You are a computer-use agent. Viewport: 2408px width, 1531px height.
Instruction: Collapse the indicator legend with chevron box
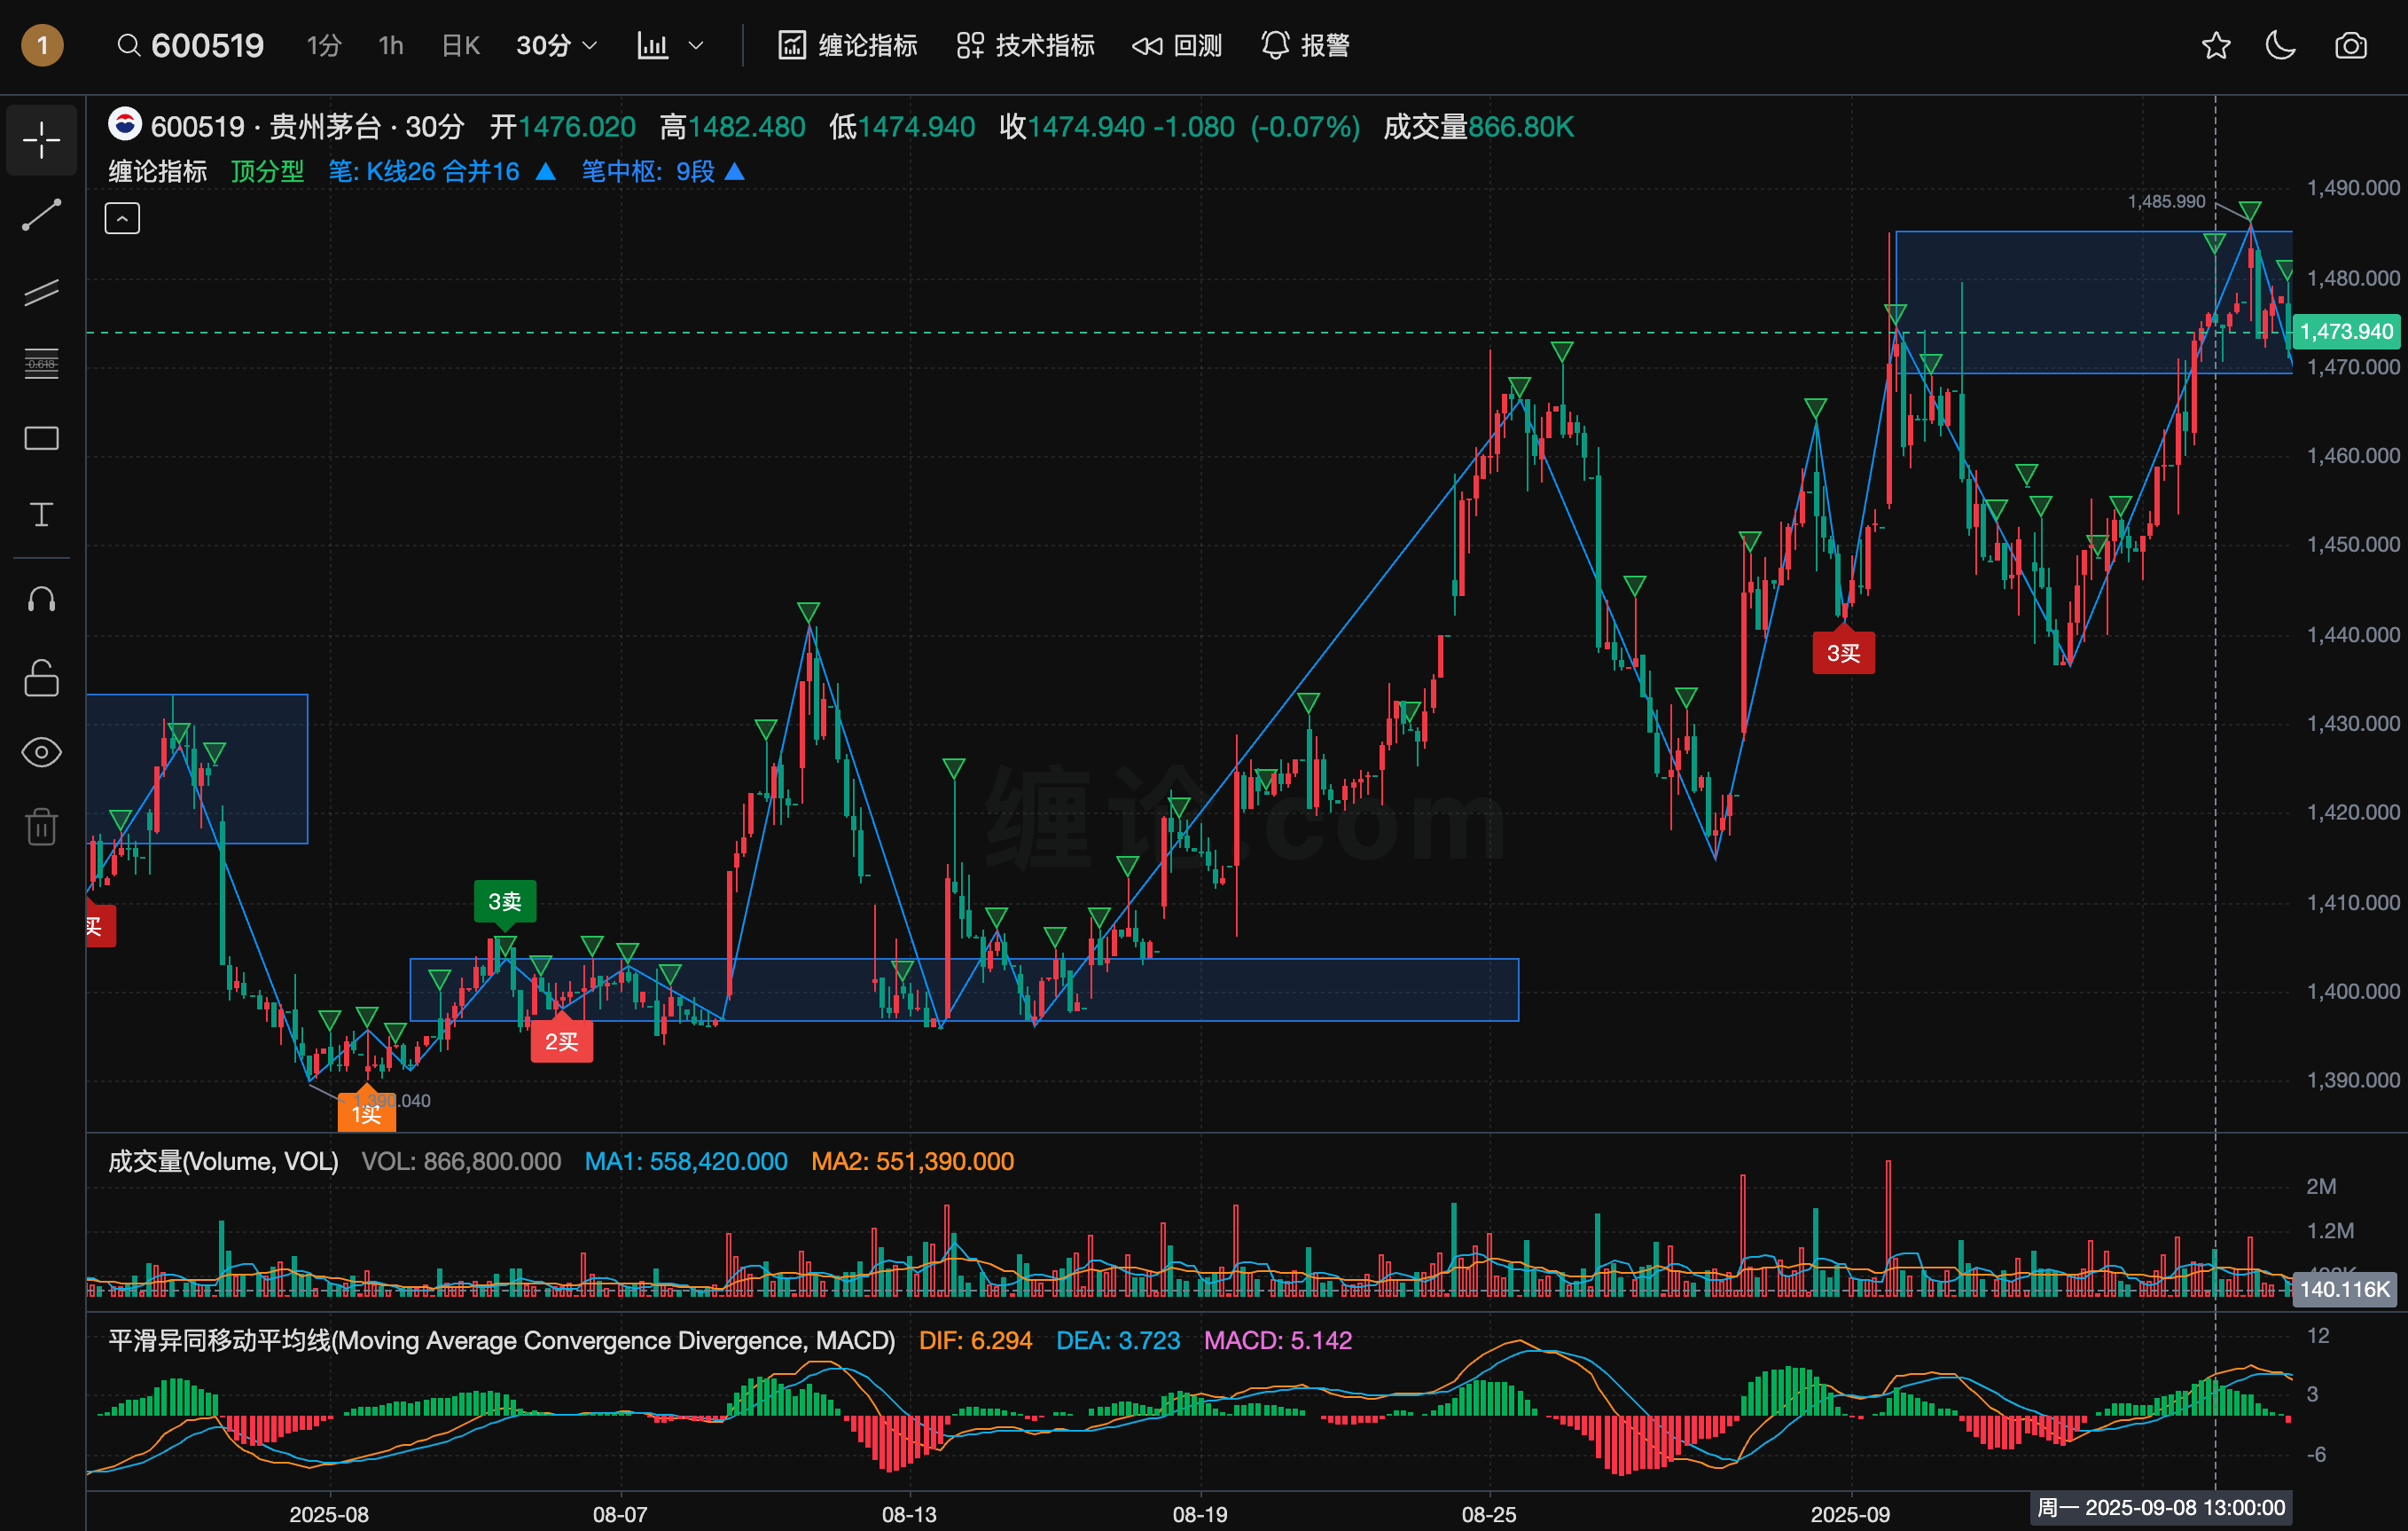[x=122, y=218]
